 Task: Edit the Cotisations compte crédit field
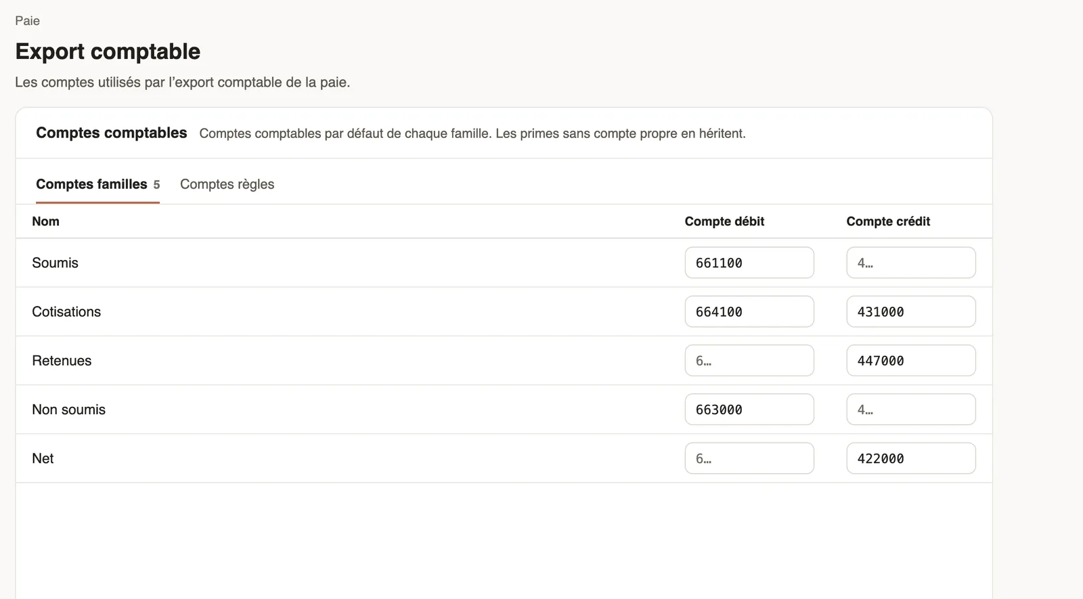tap(911, 311)
